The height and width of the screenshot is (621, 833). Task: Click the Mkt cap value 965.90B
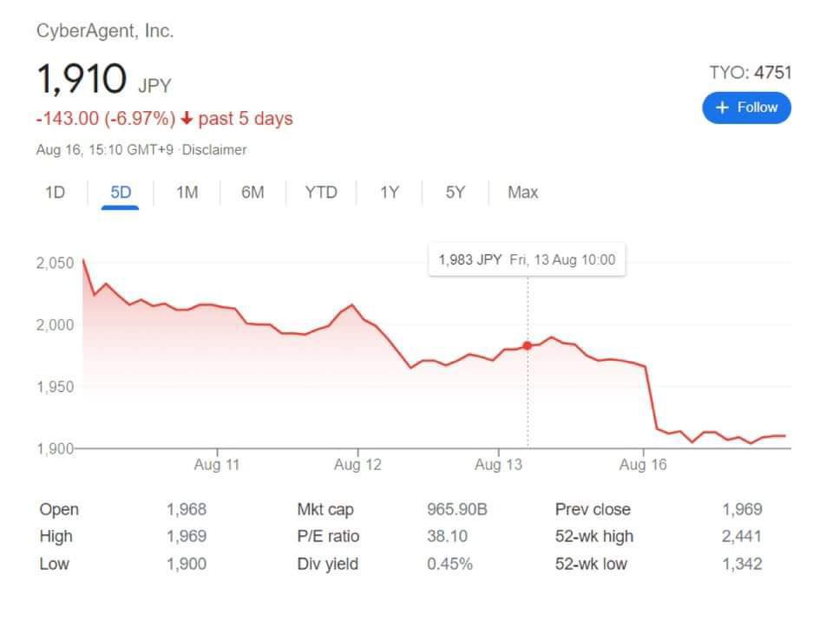456,509
